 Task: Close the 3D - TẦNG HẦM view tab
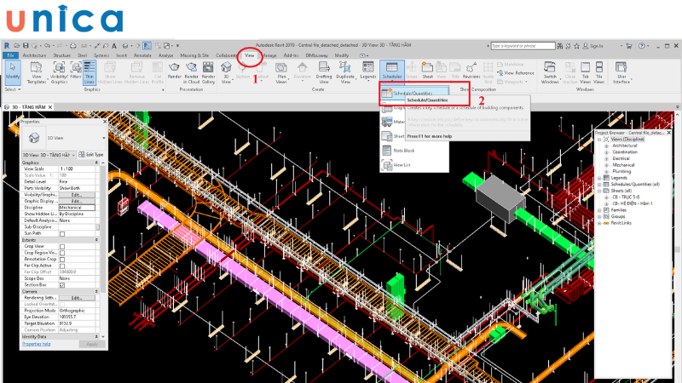click(50, 107)
